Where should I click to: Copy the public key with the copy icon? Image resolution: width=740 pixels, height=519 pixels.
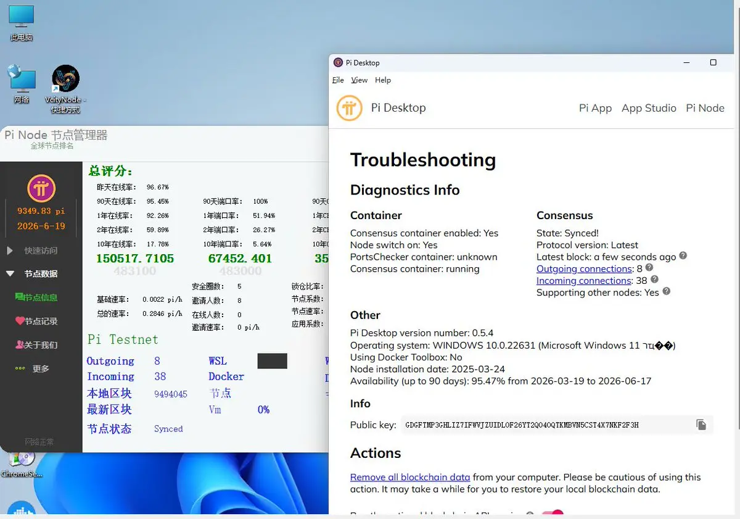[x=701, y=425]
